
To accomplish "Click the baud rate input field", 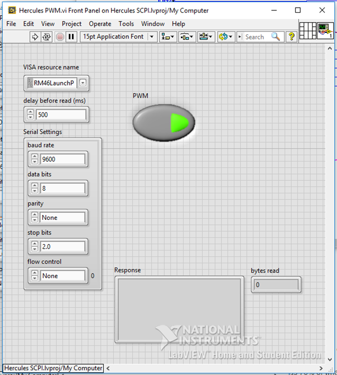I will click(x=62, y=160).
